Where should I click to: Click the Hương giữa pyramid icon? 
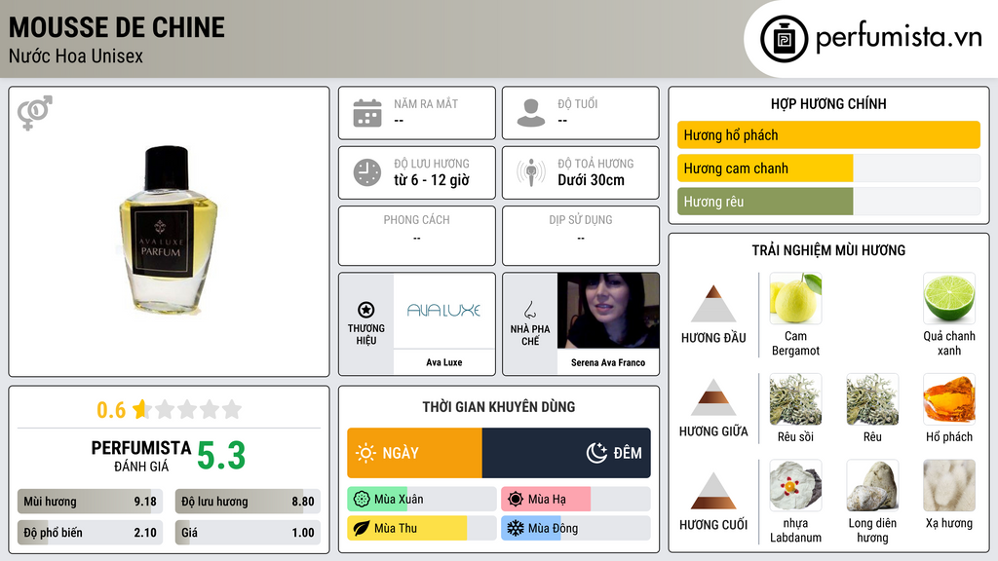[x=713, y=397]
